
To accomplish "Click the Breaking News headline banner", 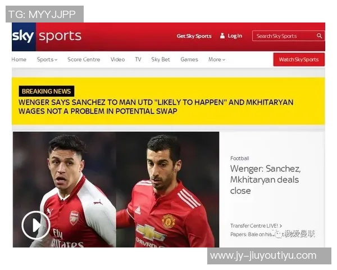I will 168,101.
